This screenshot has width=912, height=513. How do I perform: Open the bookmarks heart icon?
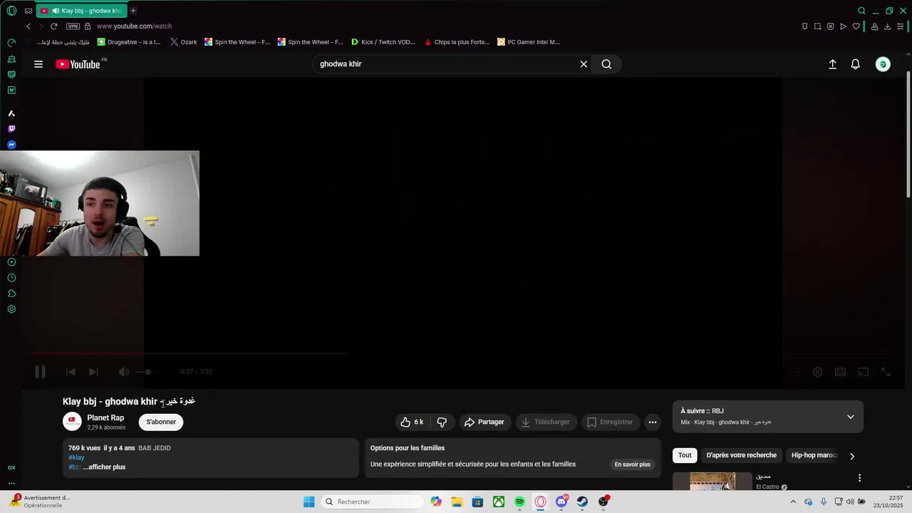tap(856, 26)
